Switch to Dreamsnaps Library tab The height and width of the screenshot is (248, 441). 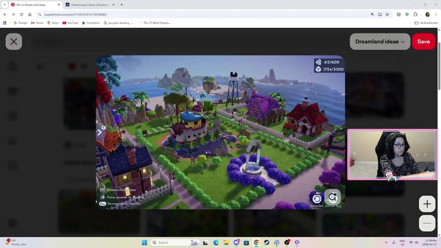click(x=90, y=5)
